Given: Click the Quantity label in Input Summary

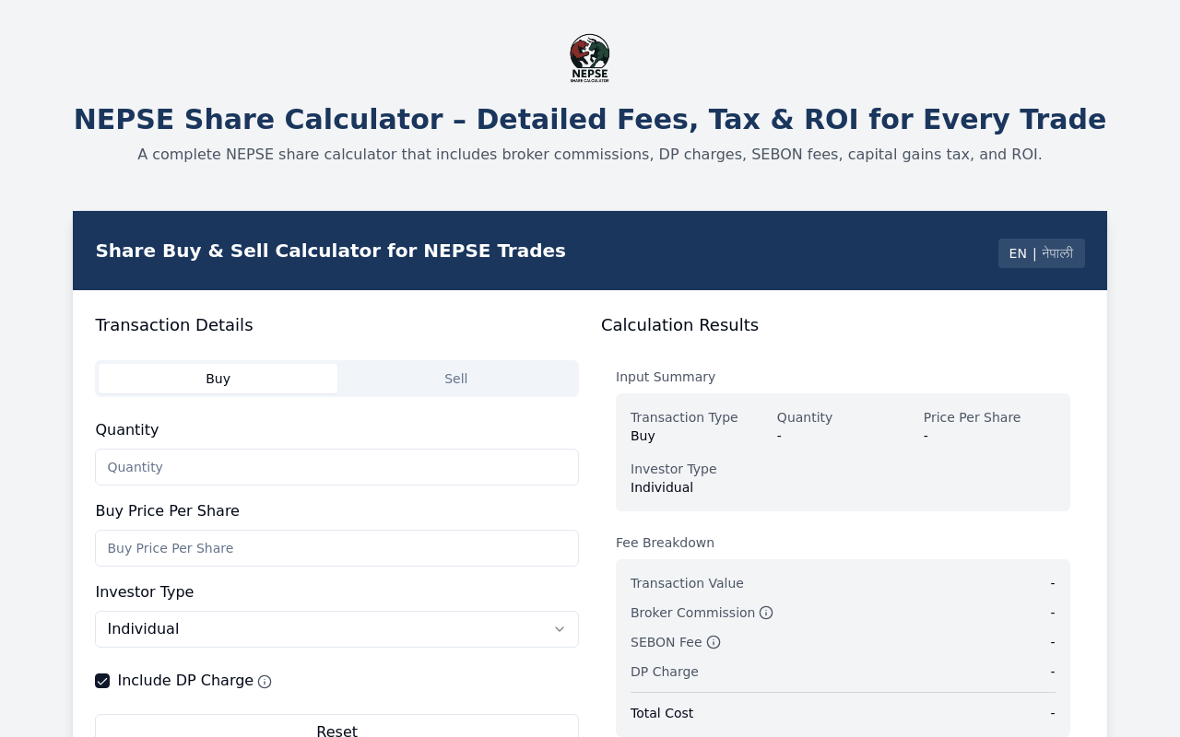Looking at the screenshot, I should (805, 417).
